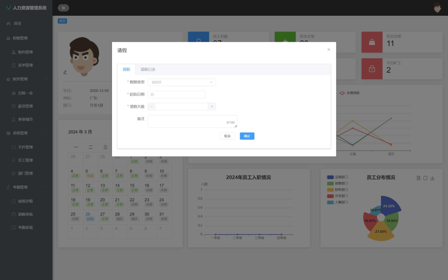Click the 2024 年 3 月 calendar title
Image resolution: width=448 pixels, height=280 pixels.
pos(80,132)
